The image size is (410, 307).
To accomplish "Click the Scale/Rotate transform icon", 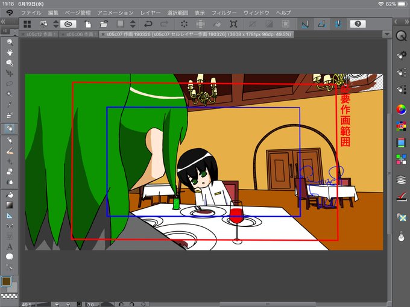I will click(x=233, y=24).
